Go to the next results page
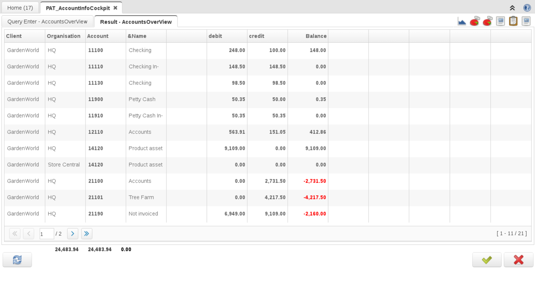 coord(73,233)
